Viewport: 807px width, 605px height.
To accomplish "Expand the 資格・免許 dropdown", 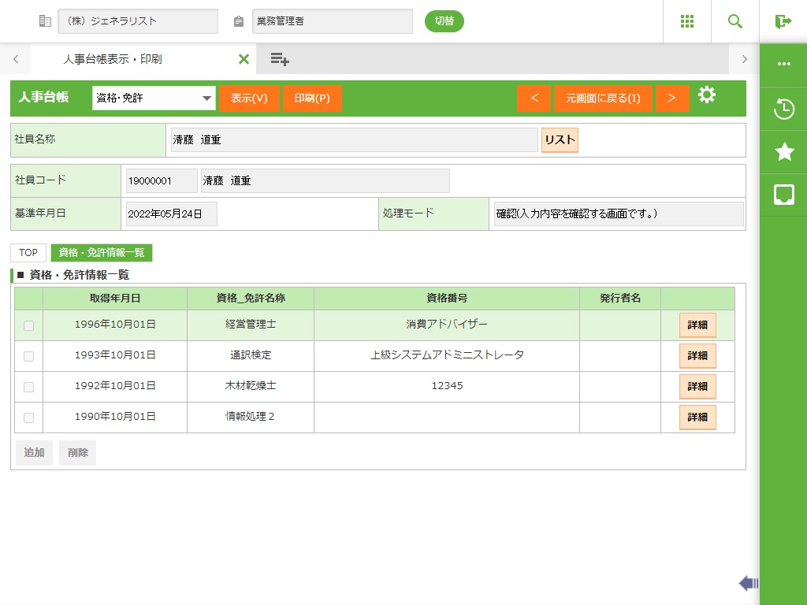I will (154, 98).
